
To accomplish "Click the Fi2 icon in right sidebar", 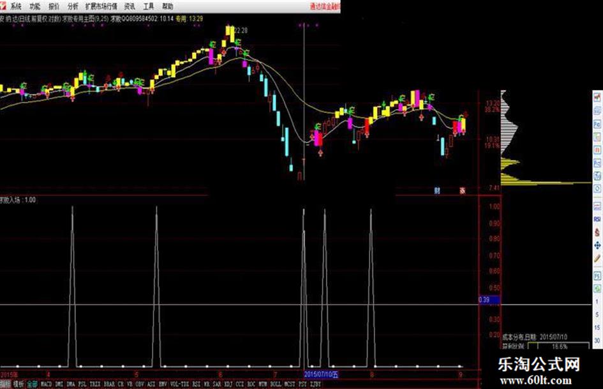I will (597, 162).
